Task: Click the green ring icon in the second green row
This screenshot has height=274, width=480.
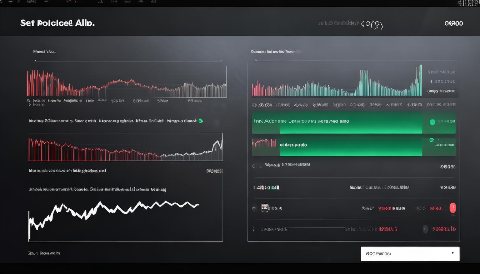Action: [x=431, y=140]
